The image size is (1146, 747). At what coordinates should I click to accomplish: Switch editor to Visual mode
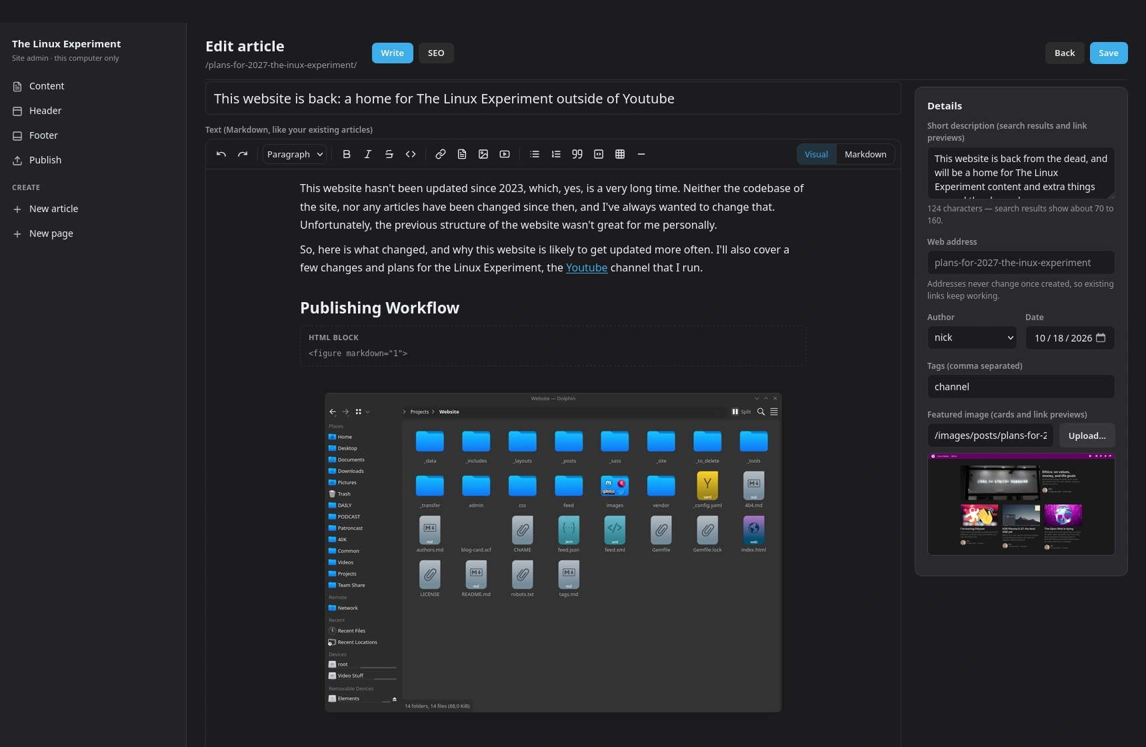[817, 154]
